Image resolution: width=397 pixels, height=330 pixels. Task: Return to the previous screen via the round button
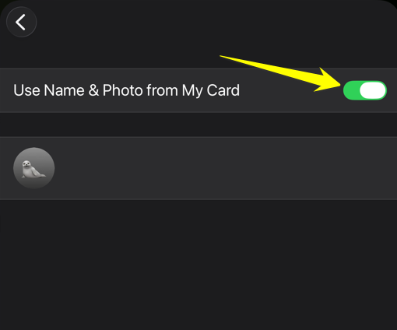pos(21,22)
